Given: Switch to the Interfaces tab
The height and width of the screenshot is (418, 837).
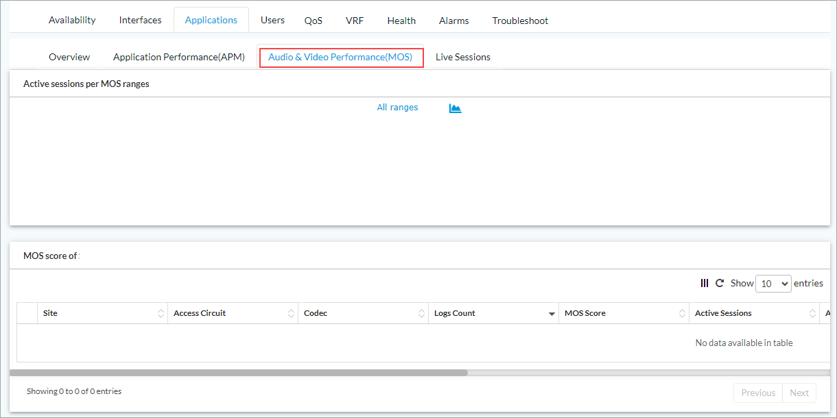Looking at the screenshot, I should click(141, 20).
